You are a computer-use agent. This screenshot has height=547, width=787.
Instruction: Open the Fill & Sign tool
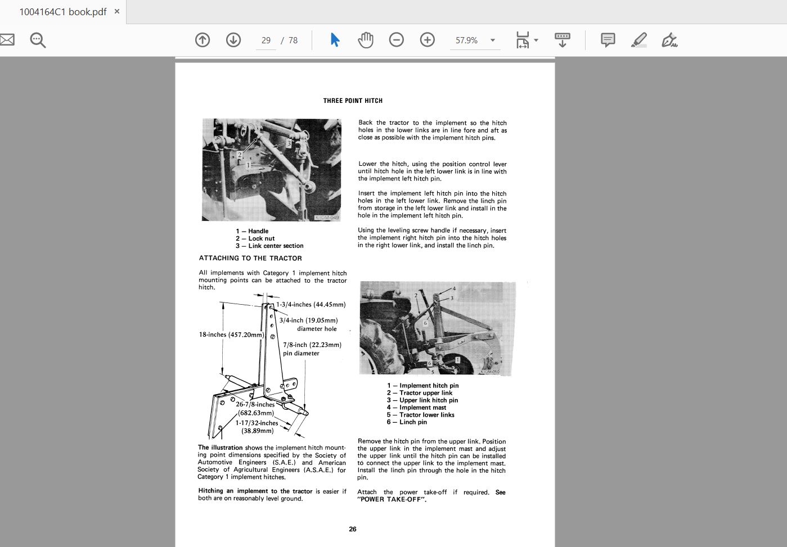click(669, 40)
